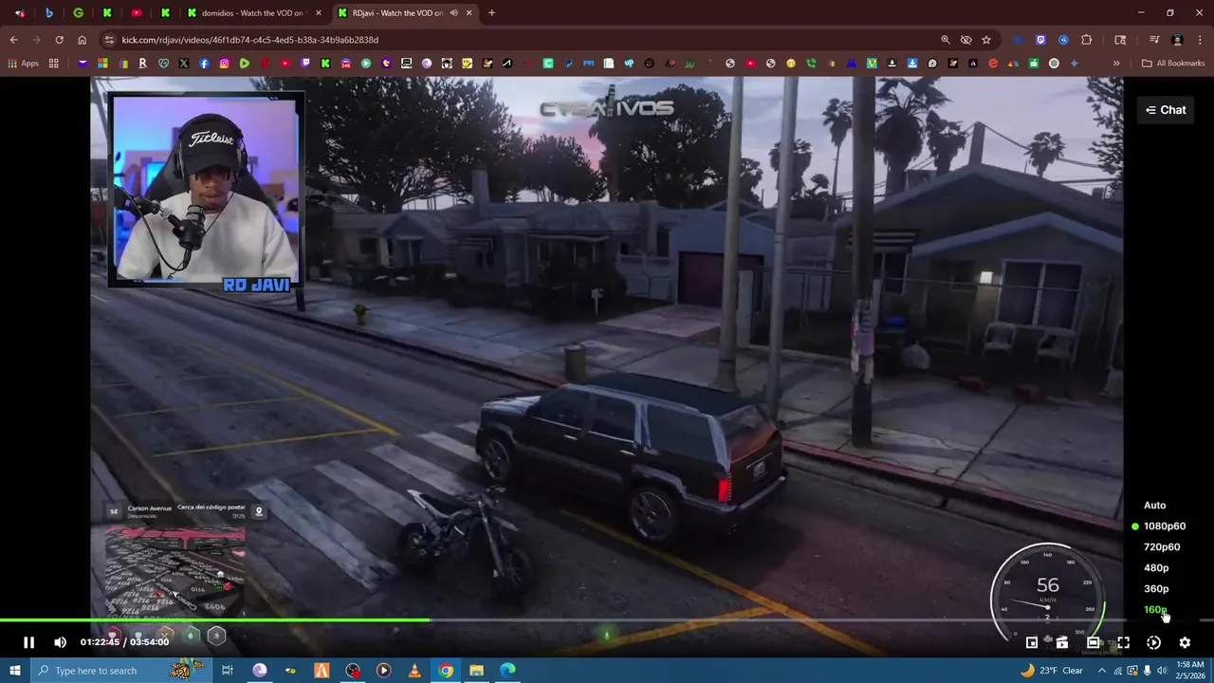Enter fullscreen mode in video player

[1123, 642]
